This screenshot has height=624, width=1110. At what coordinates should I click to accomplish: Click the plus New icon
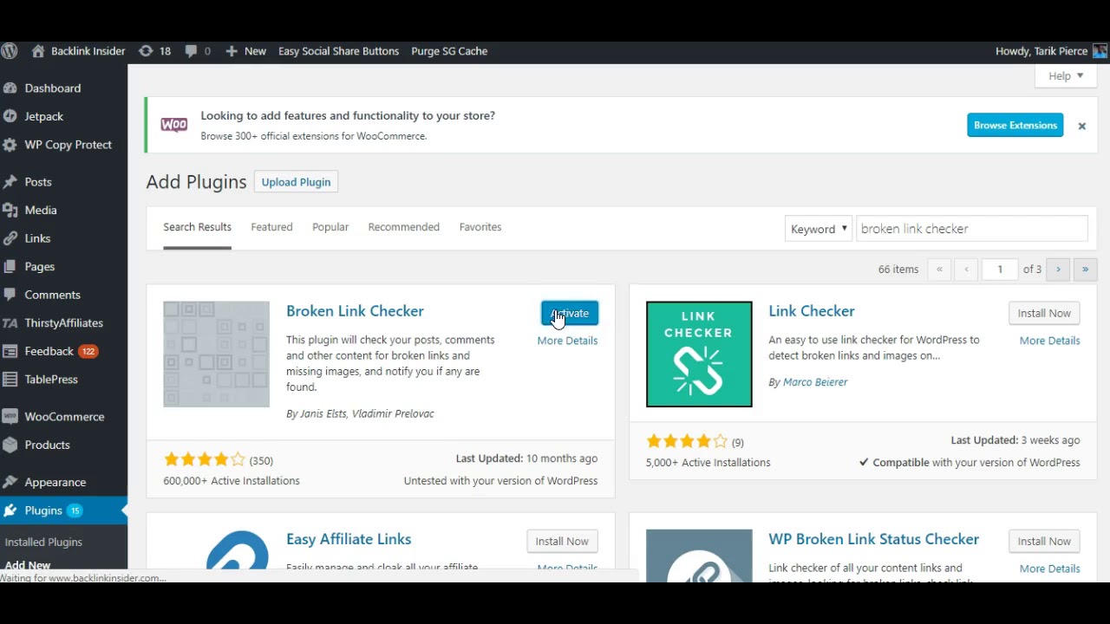pyautogui.click(x=232, y=51)
